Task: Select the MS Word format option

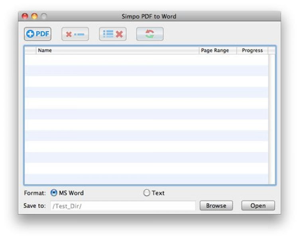Action: (54, 193)
